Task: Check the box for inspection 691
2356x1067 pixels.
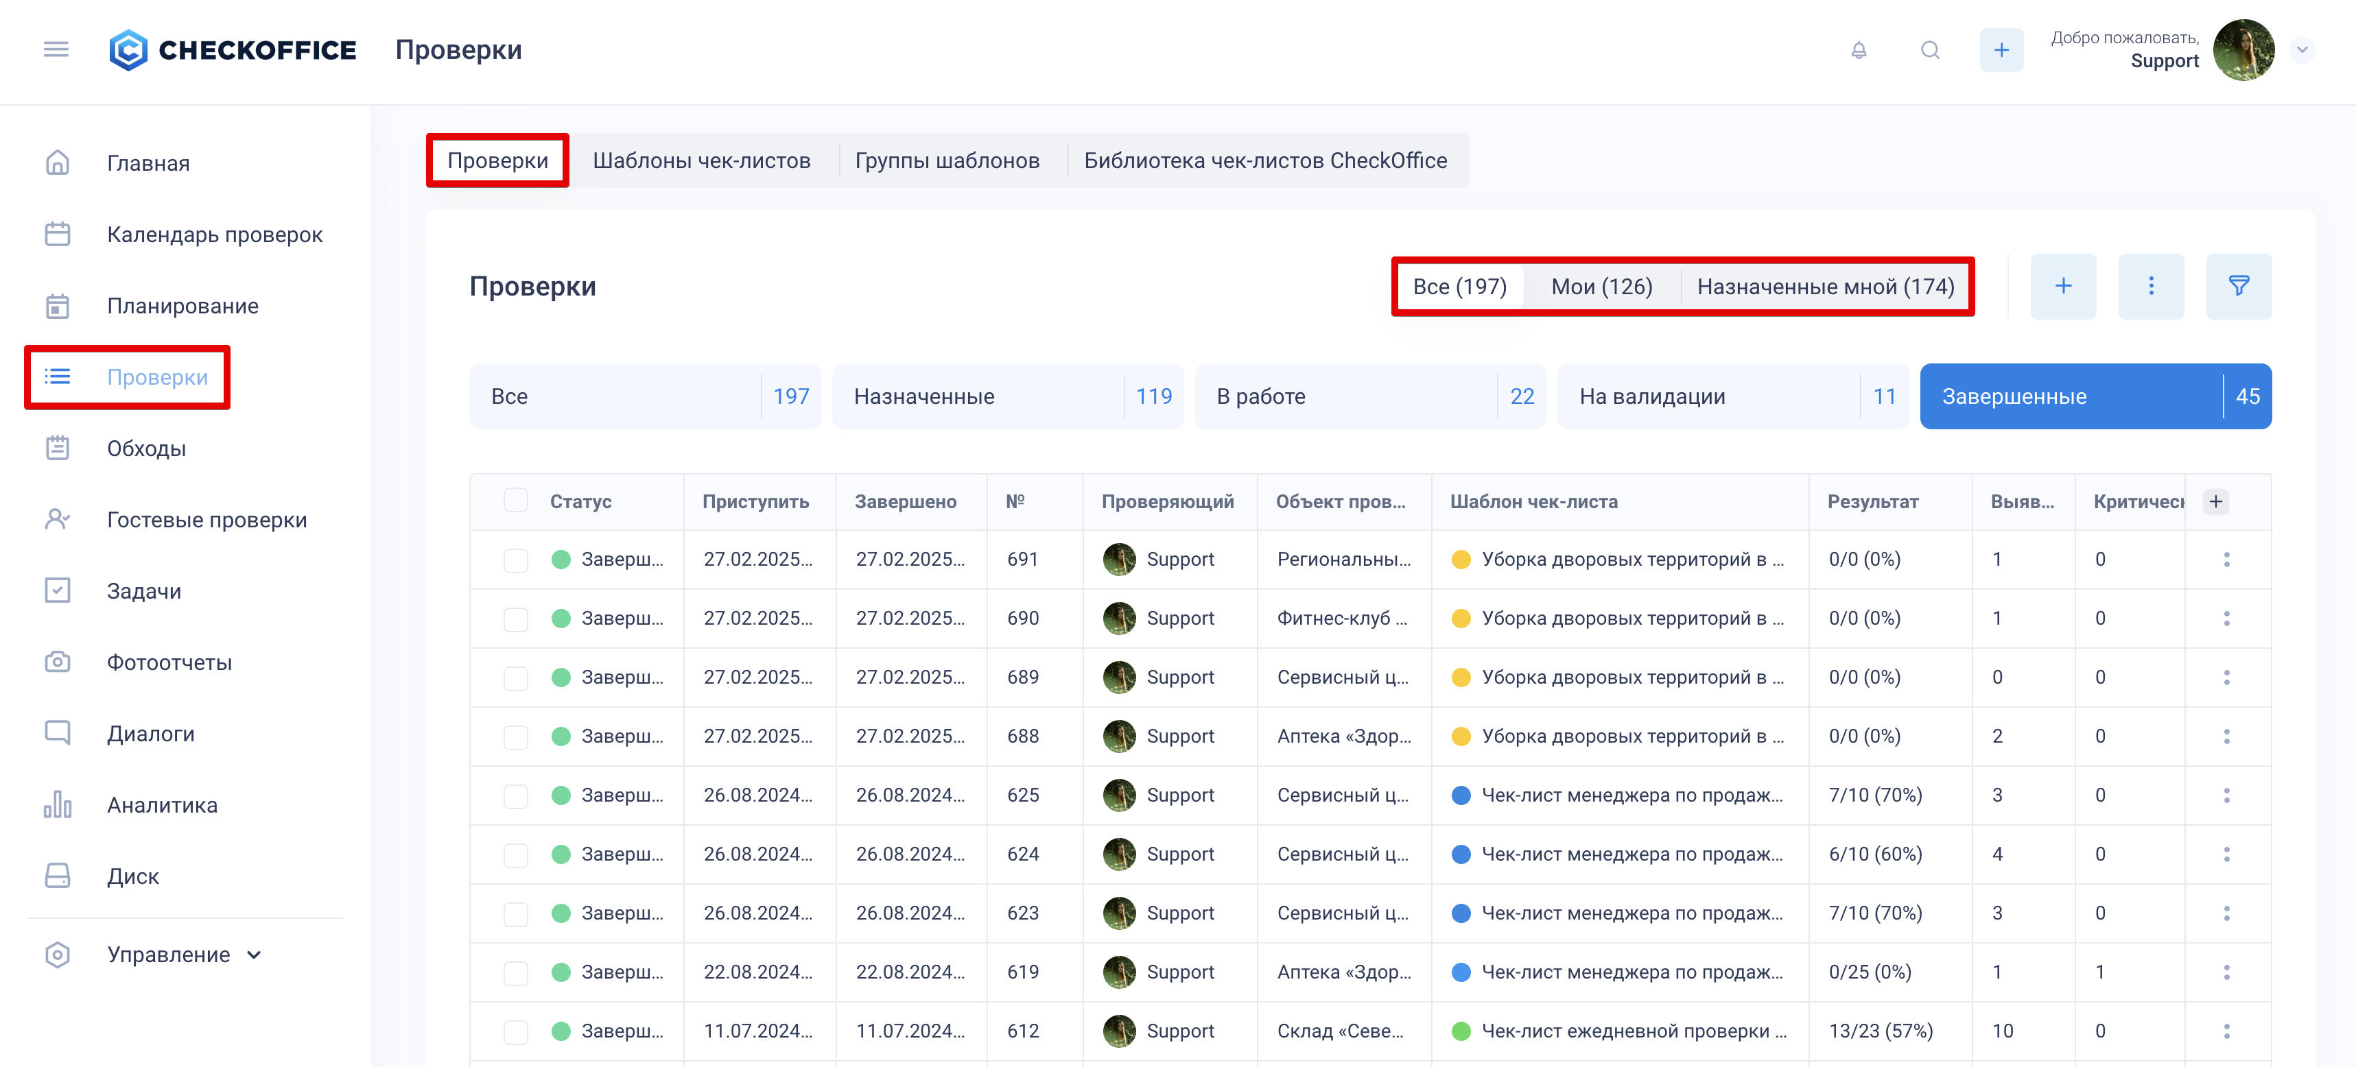Action: 516,560
